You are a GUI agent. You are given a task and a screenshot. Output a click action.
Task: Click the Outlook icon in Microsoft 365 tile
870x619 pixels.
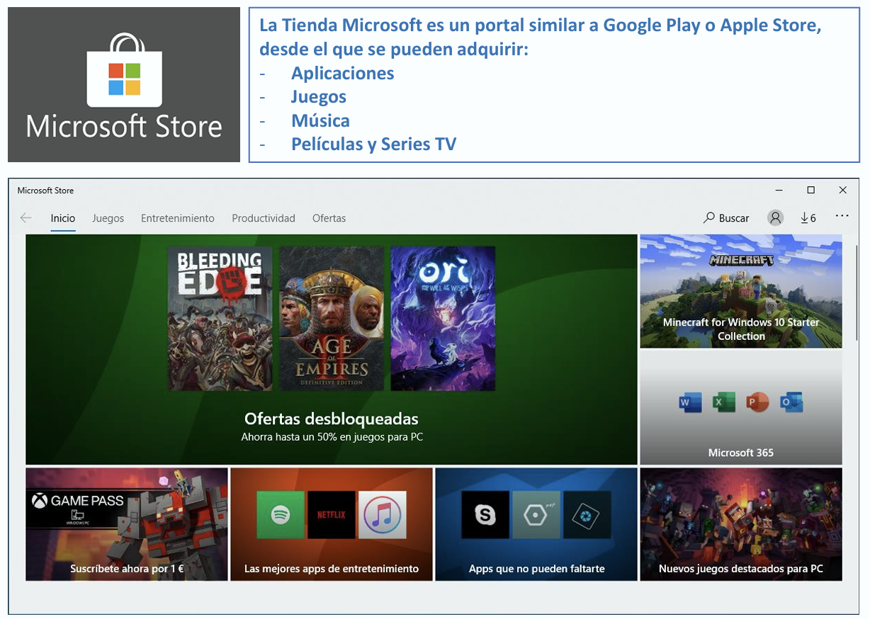(791, 402)
